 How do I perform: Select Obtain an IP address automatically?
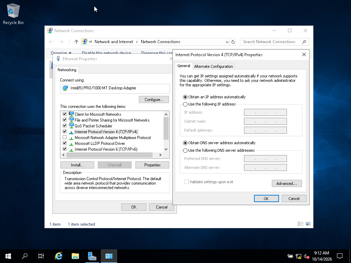(185, 97)
